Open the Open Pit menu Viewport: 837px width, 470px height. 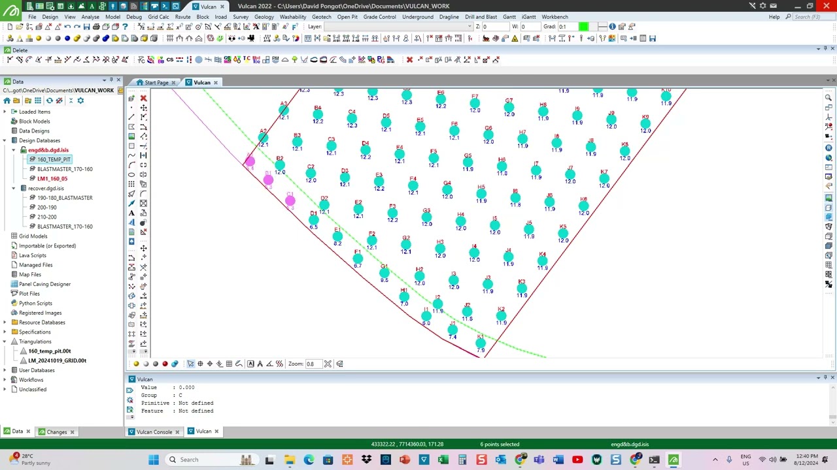347,17
